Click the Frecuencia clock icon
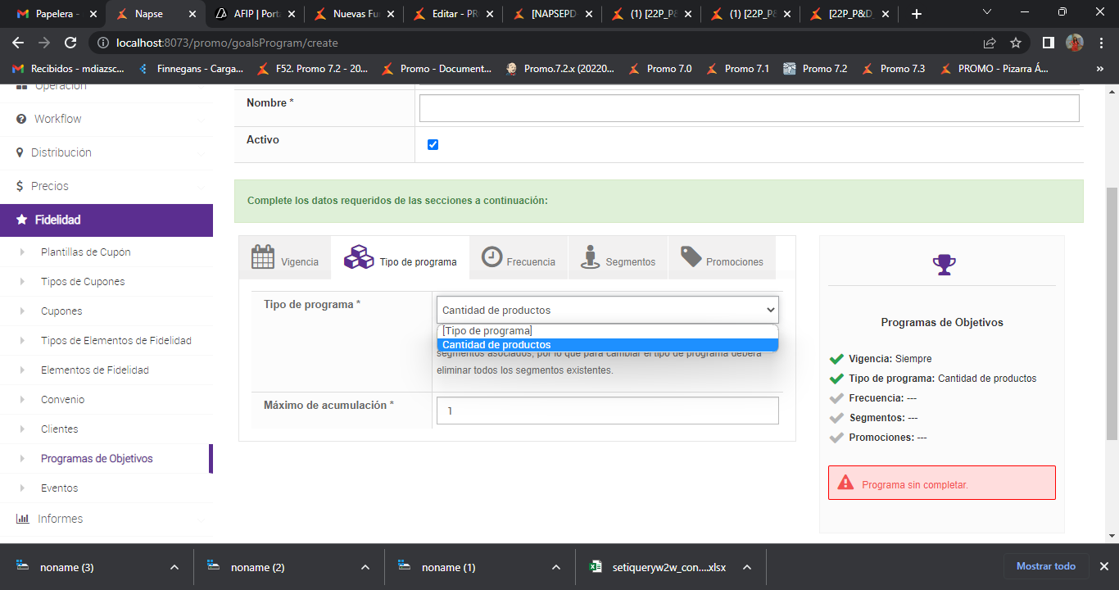The width and height of the screenshot is (1119, 590). point(492,256)
